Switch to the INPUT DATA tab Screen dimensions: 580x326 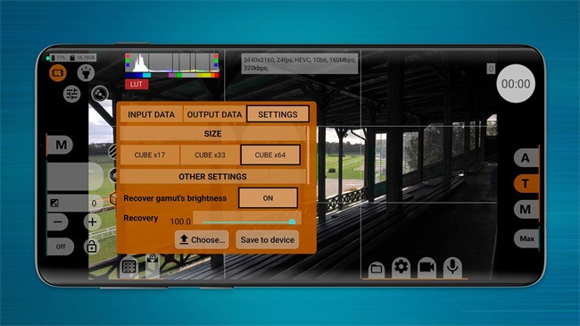pos(152,114)
